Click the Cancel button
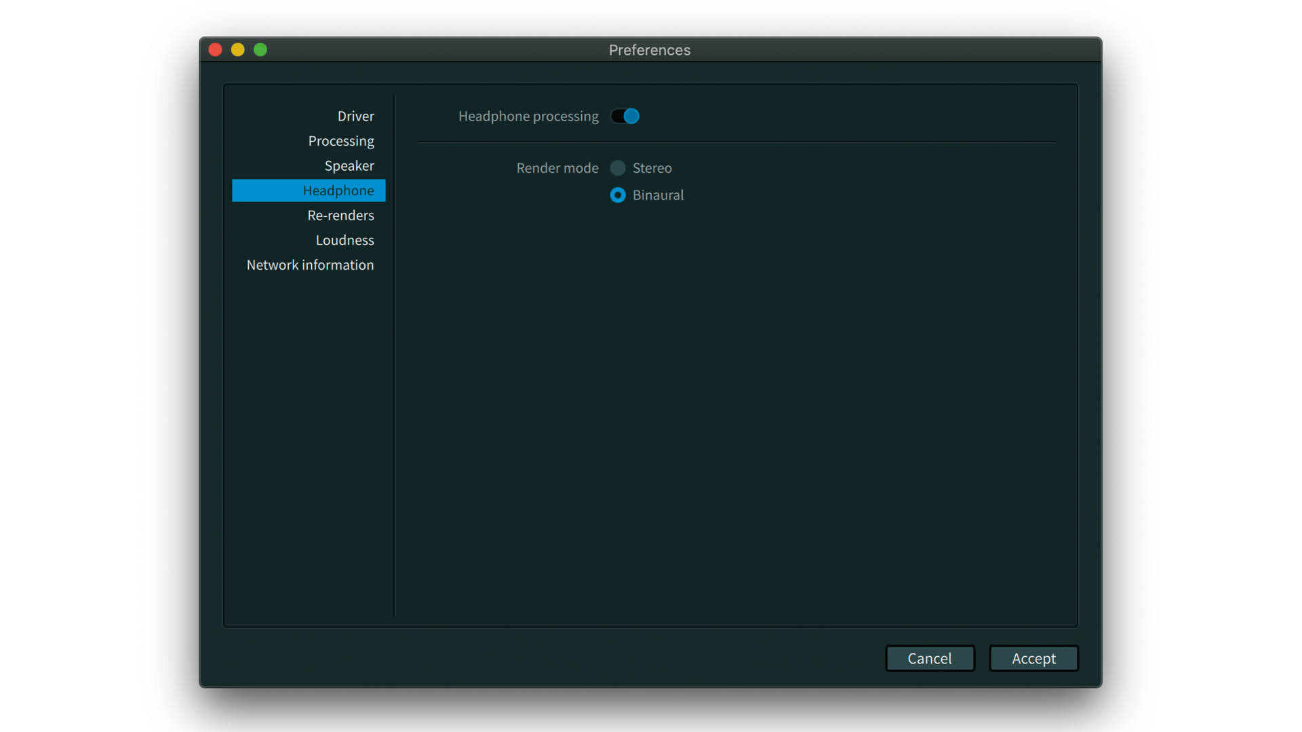 click(x=930, y=658)
